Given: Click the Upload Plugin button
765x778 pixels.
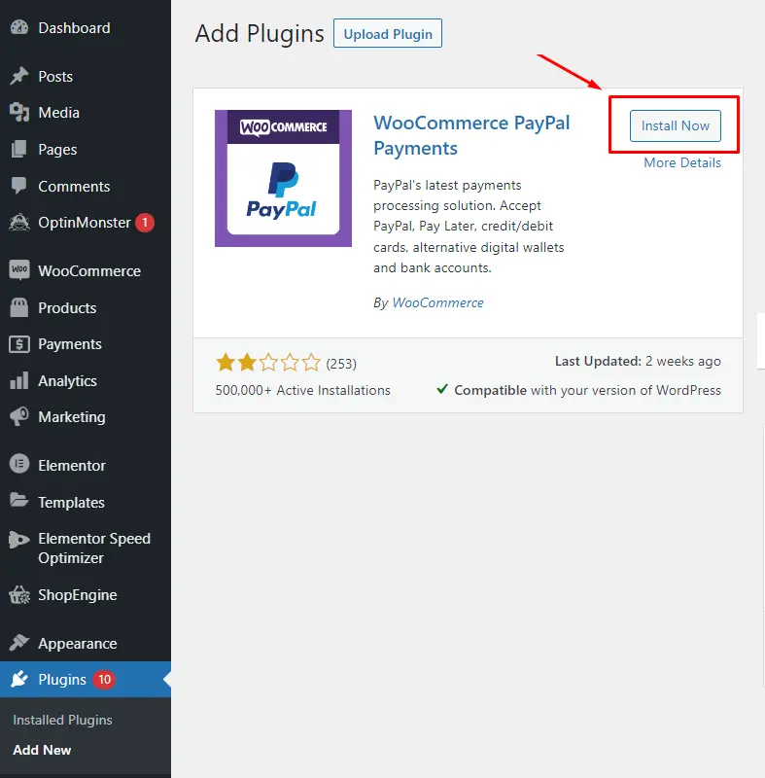Looking at the screenshot, I should click(388, 33).
